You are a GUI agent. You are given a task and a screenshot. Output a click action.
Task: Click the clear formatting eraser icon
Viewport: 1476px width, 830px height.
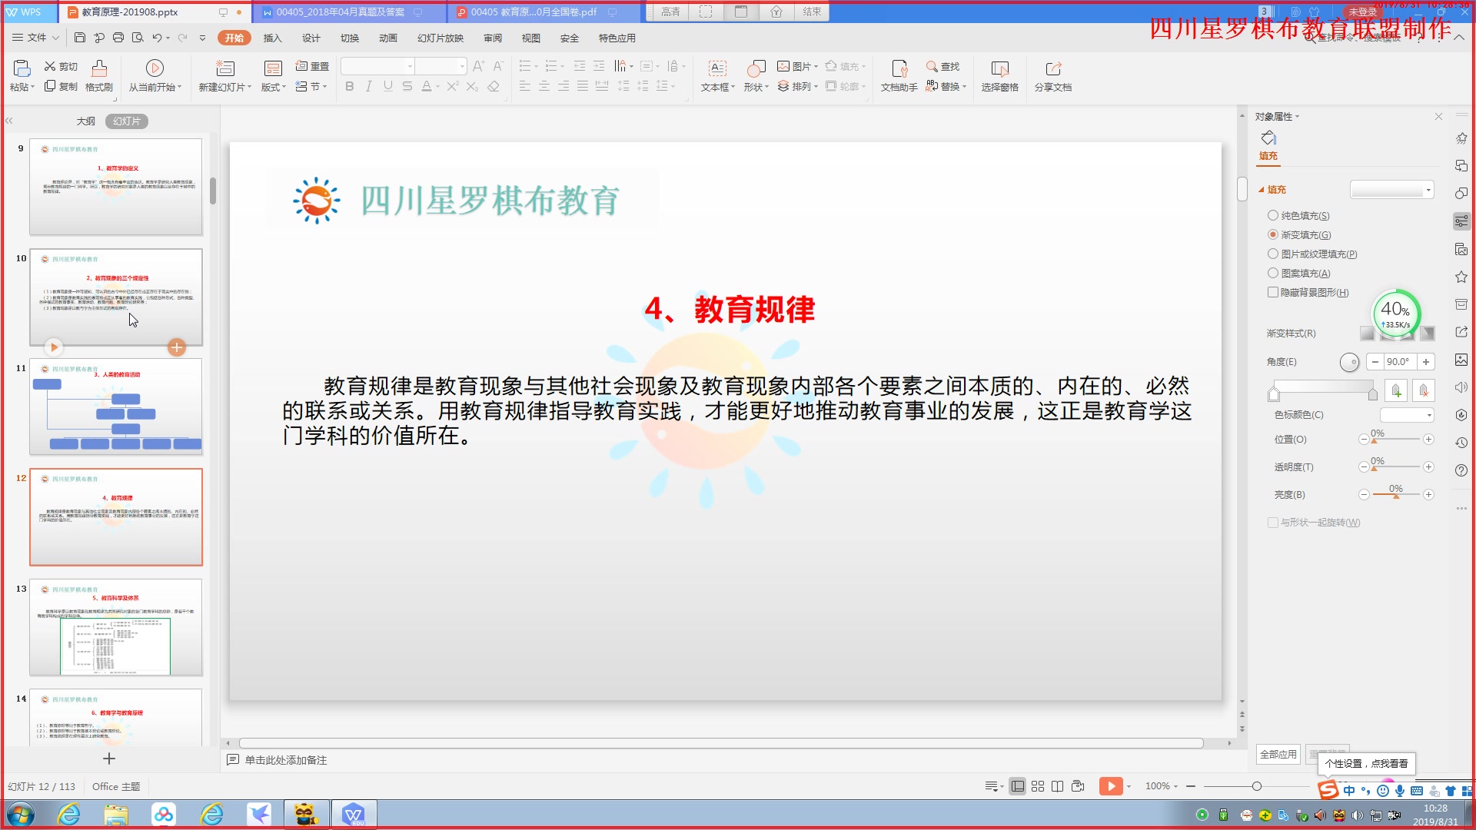pos(494,87)
